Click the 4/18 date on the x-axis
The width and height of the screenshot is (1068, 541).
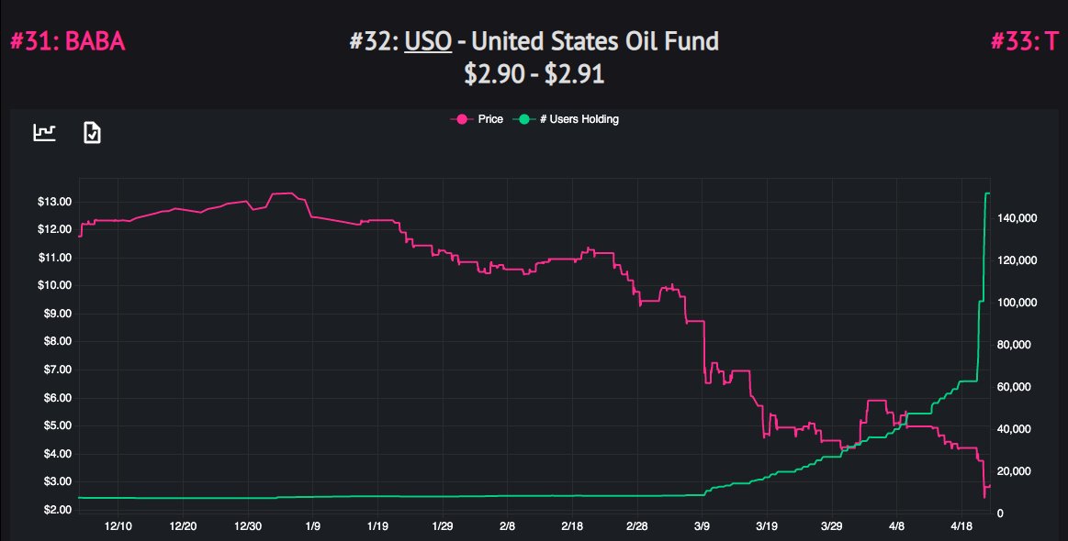point(961,526)
